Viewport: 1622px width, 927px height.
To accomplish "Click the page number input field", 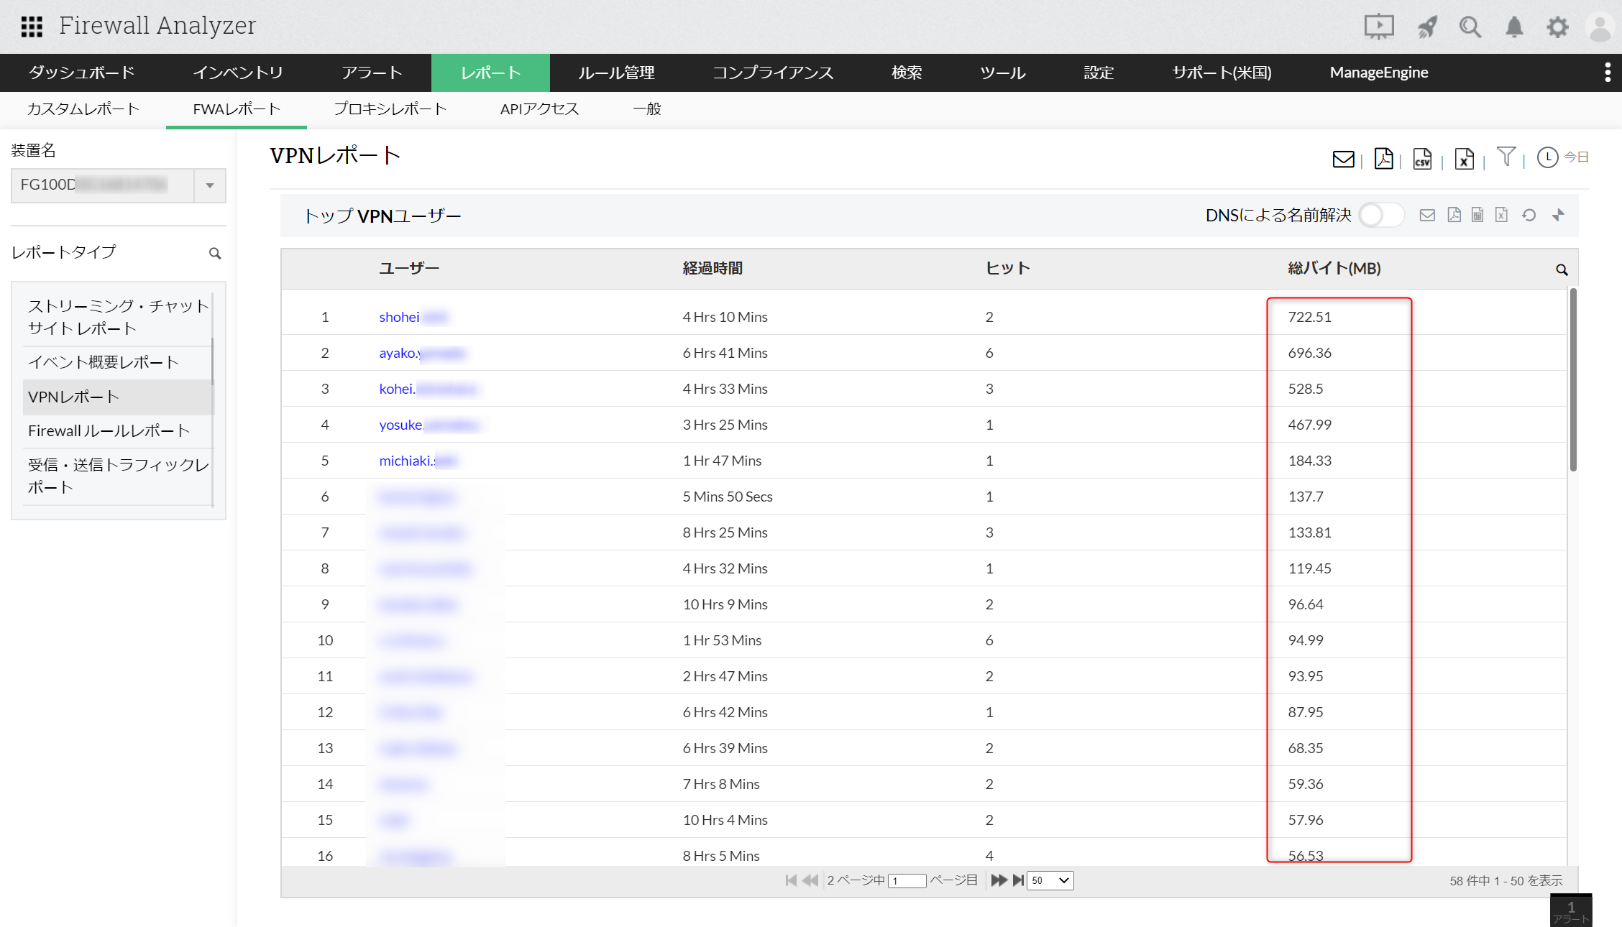I will [907, 881].
